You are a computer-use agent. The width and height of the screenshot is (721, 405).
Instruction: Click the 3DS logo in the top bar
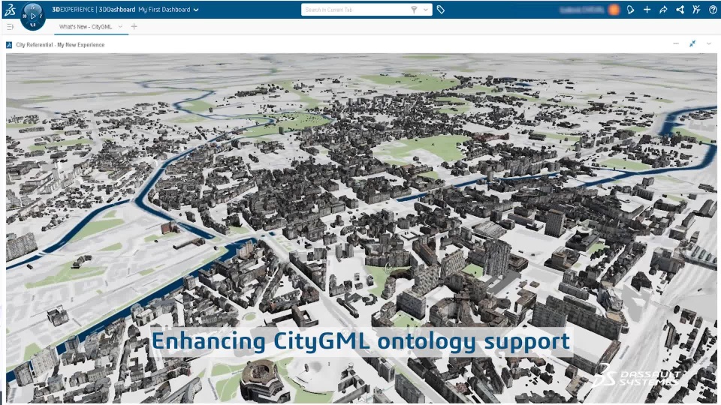click(x=9, y=10)
